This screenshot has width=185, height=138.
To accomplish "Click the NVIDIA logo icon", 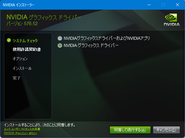I will (x=172, y=20).
